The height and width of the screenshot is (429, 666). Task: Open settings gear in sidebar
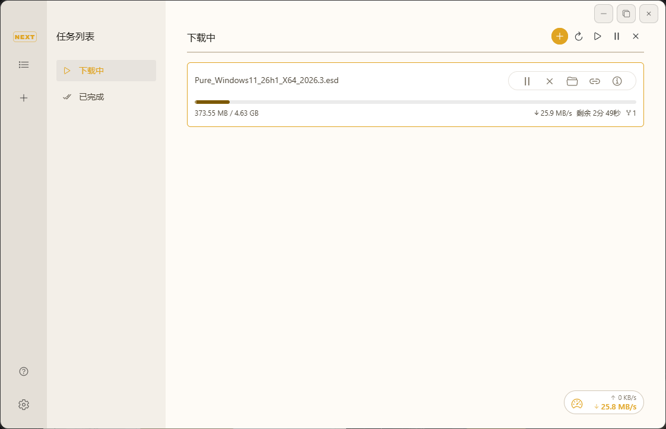pyautogui.click(x=24, y=405)
